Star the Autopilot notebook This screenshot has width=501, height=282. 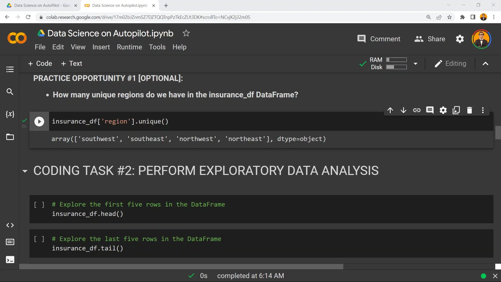[186, 33]
